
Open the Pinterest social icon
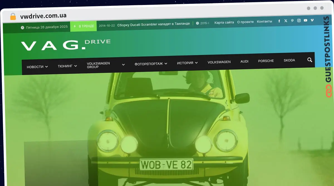(x=292, y=21)
